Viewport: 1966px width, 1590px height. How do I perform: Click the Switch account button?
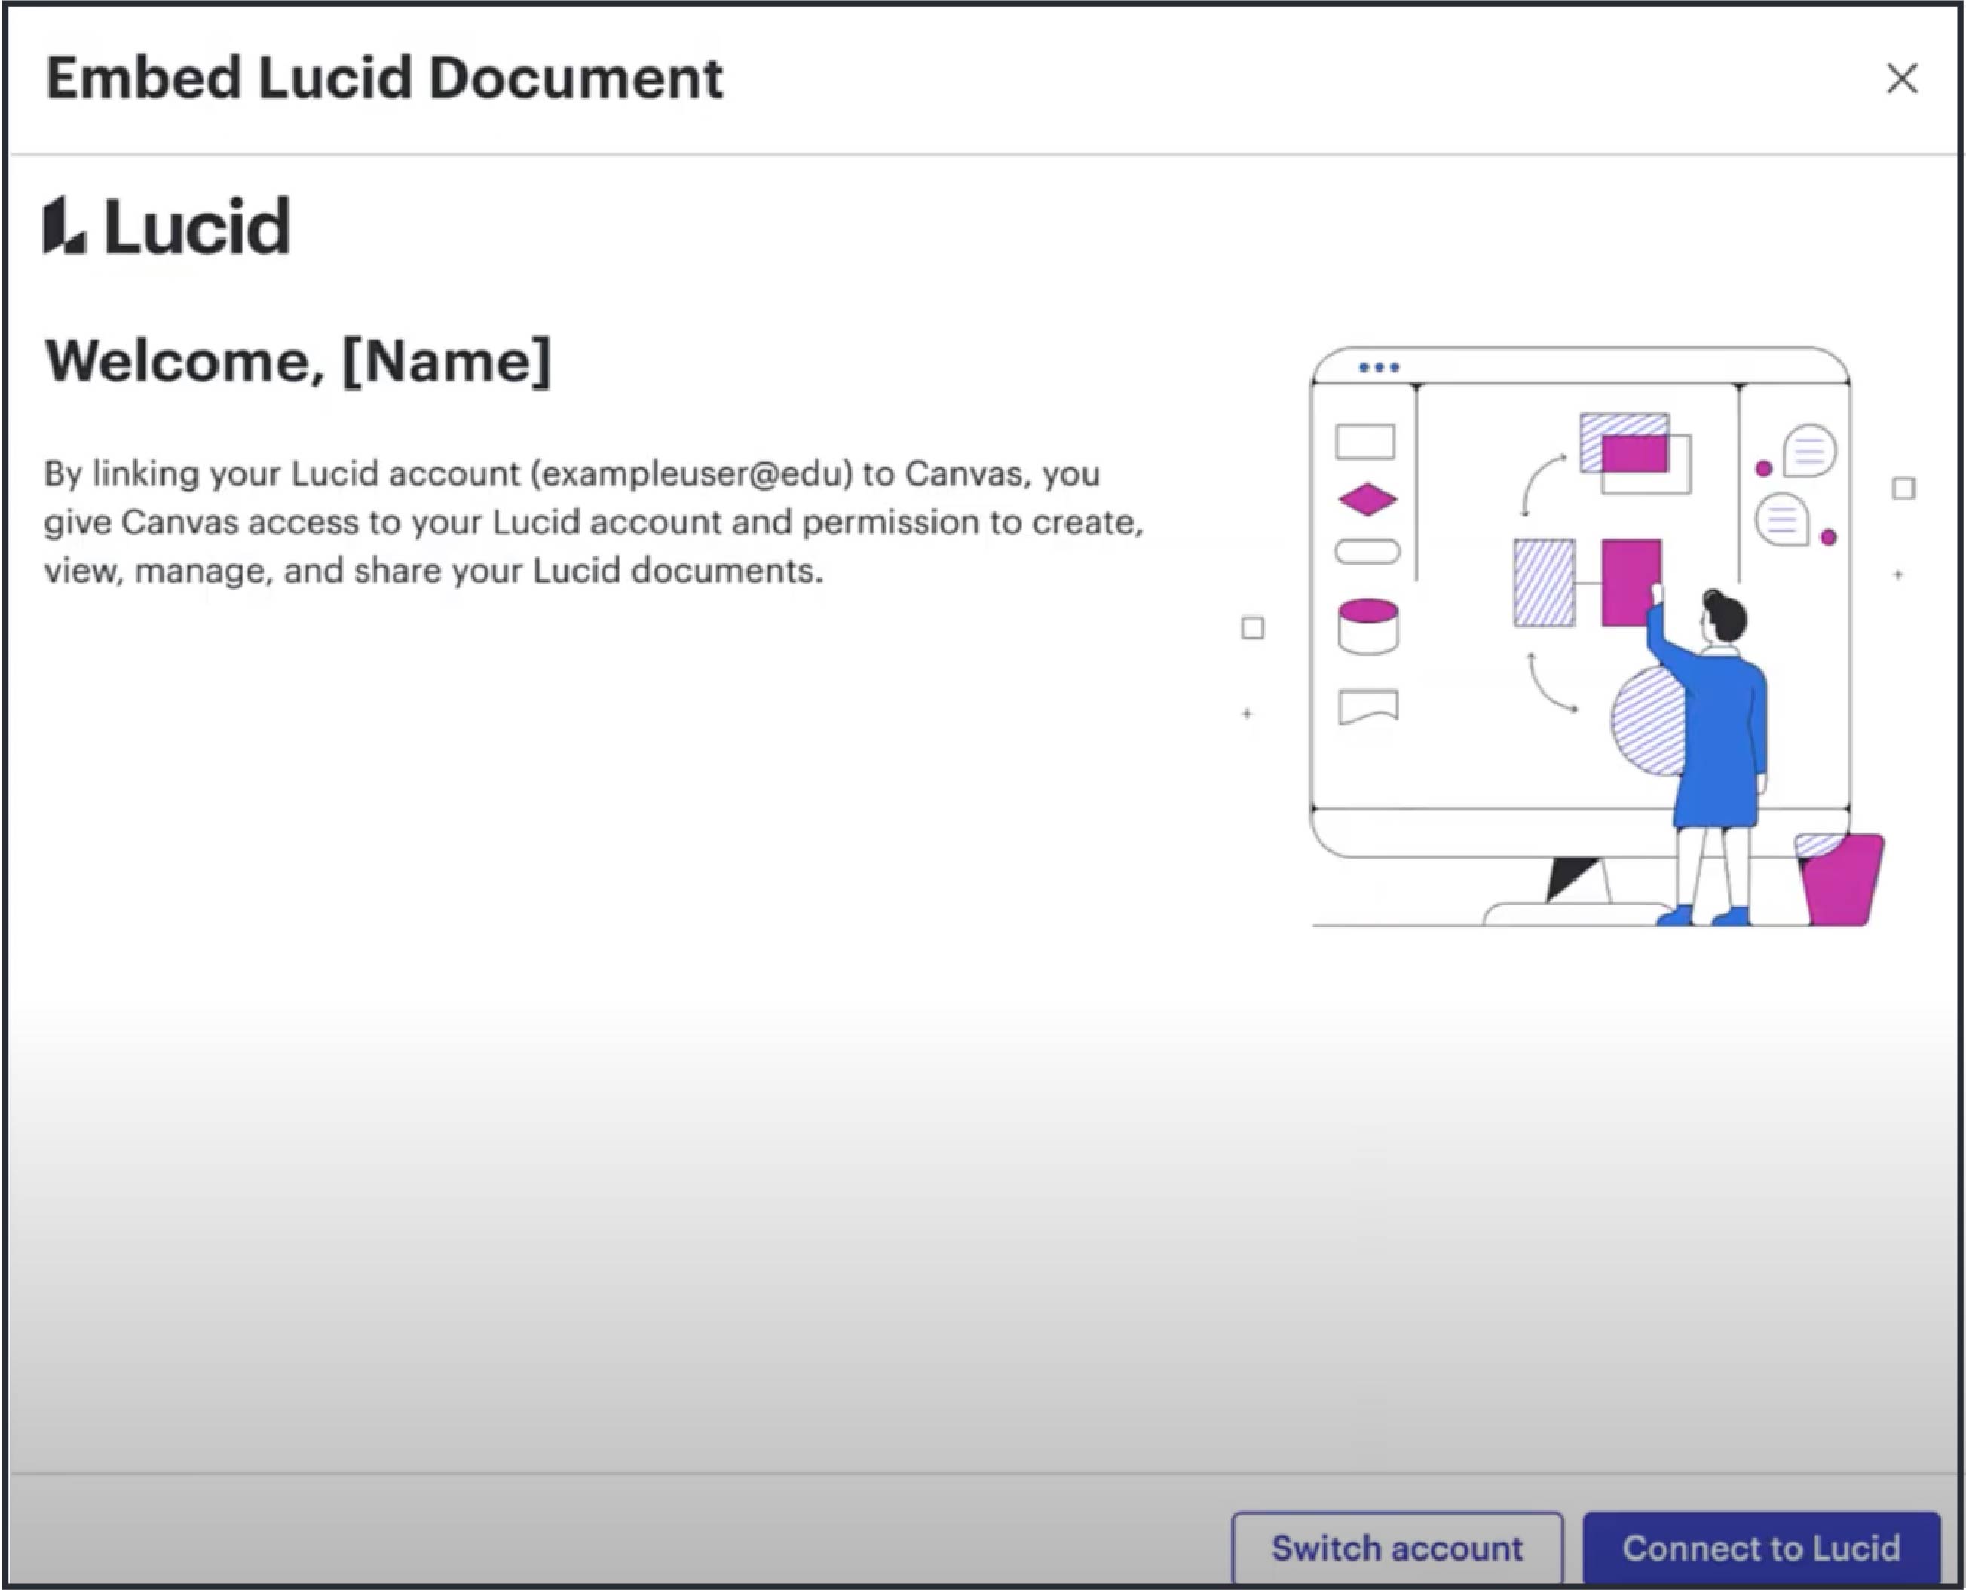[1398, 1548]
